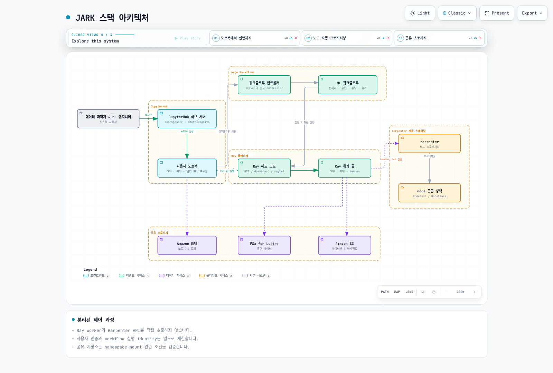This screenshot has height=373, width=553.
Task: Select guided view 노트북에서 실행까지
Action: click(x=255, y=38)
